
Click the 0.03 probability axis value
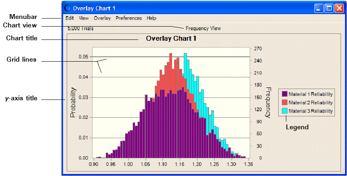point(83,97)
